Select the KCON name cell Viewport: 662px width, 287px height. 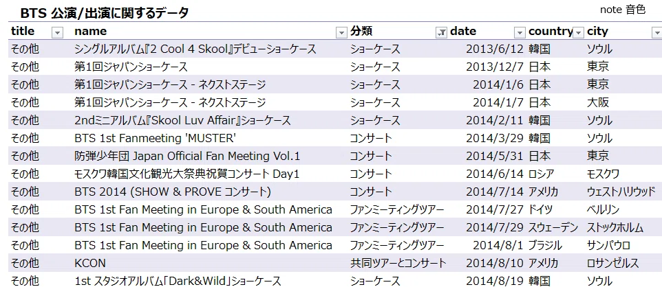[211, 264]
